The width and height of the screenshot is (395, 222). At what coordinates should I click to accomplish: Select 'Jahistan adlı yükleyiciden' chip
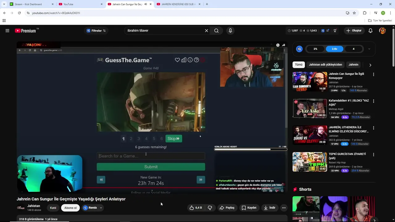point(325,65)
